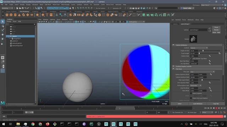Open the Film Gate dropdown
227x127 pixels.
click(x=202, y=72)
